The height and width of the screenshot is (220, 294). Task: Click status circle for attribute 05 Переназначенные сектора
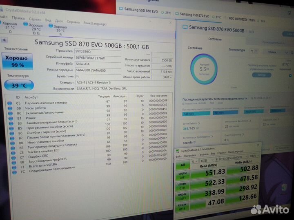tap(10, 103)
